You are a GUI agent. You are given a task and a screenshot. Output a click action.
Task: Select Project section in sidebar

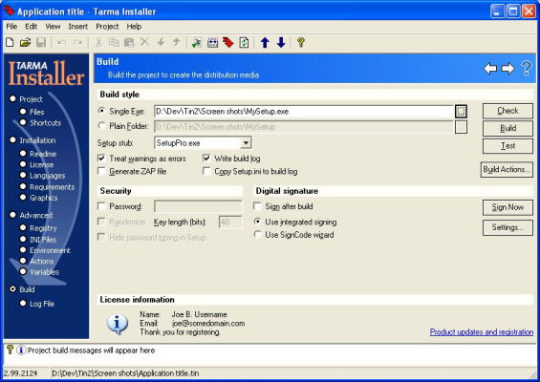coord(31,99)
